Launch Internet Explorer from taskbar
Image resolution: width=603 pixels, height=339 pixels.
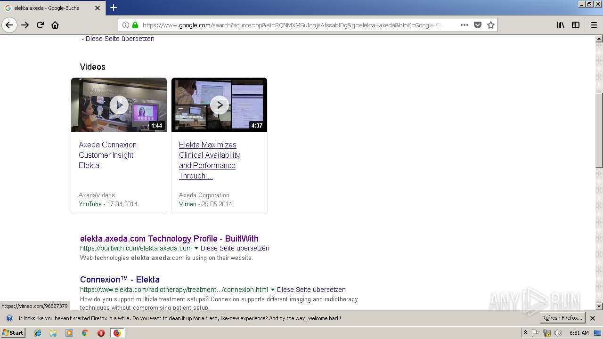pos(38,333)
